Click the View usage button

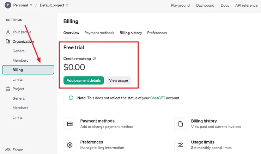pyautogui.click(x=118, y=80)
